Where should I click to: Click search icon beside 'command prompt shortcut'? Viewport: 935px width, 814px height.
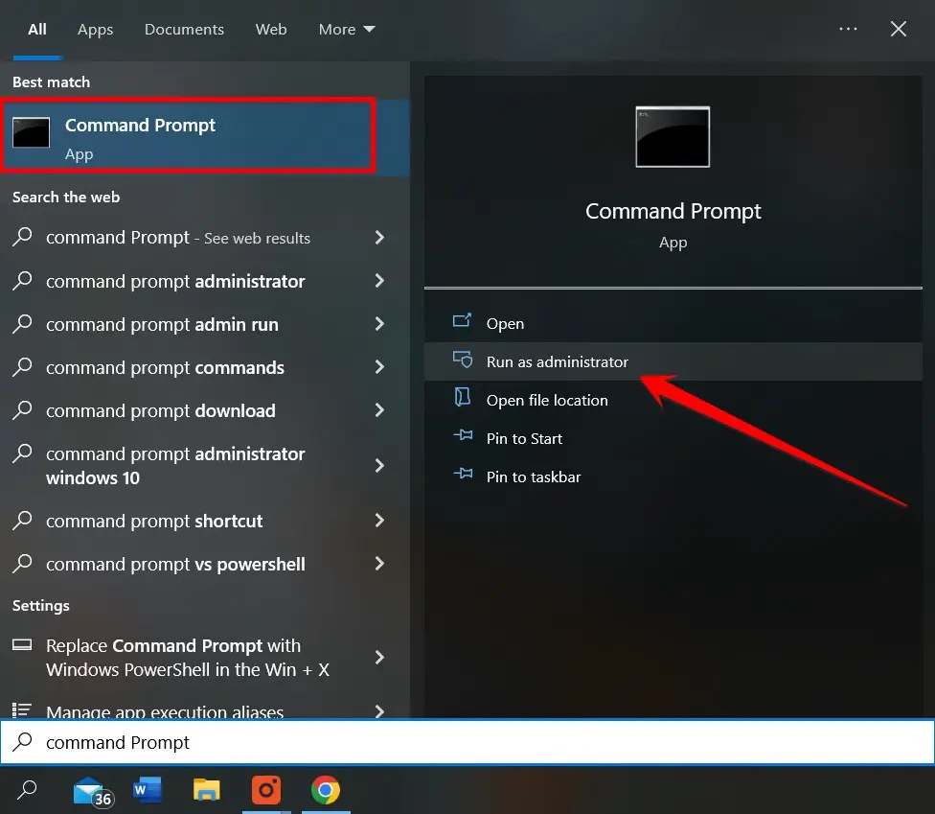click(22, 520)
